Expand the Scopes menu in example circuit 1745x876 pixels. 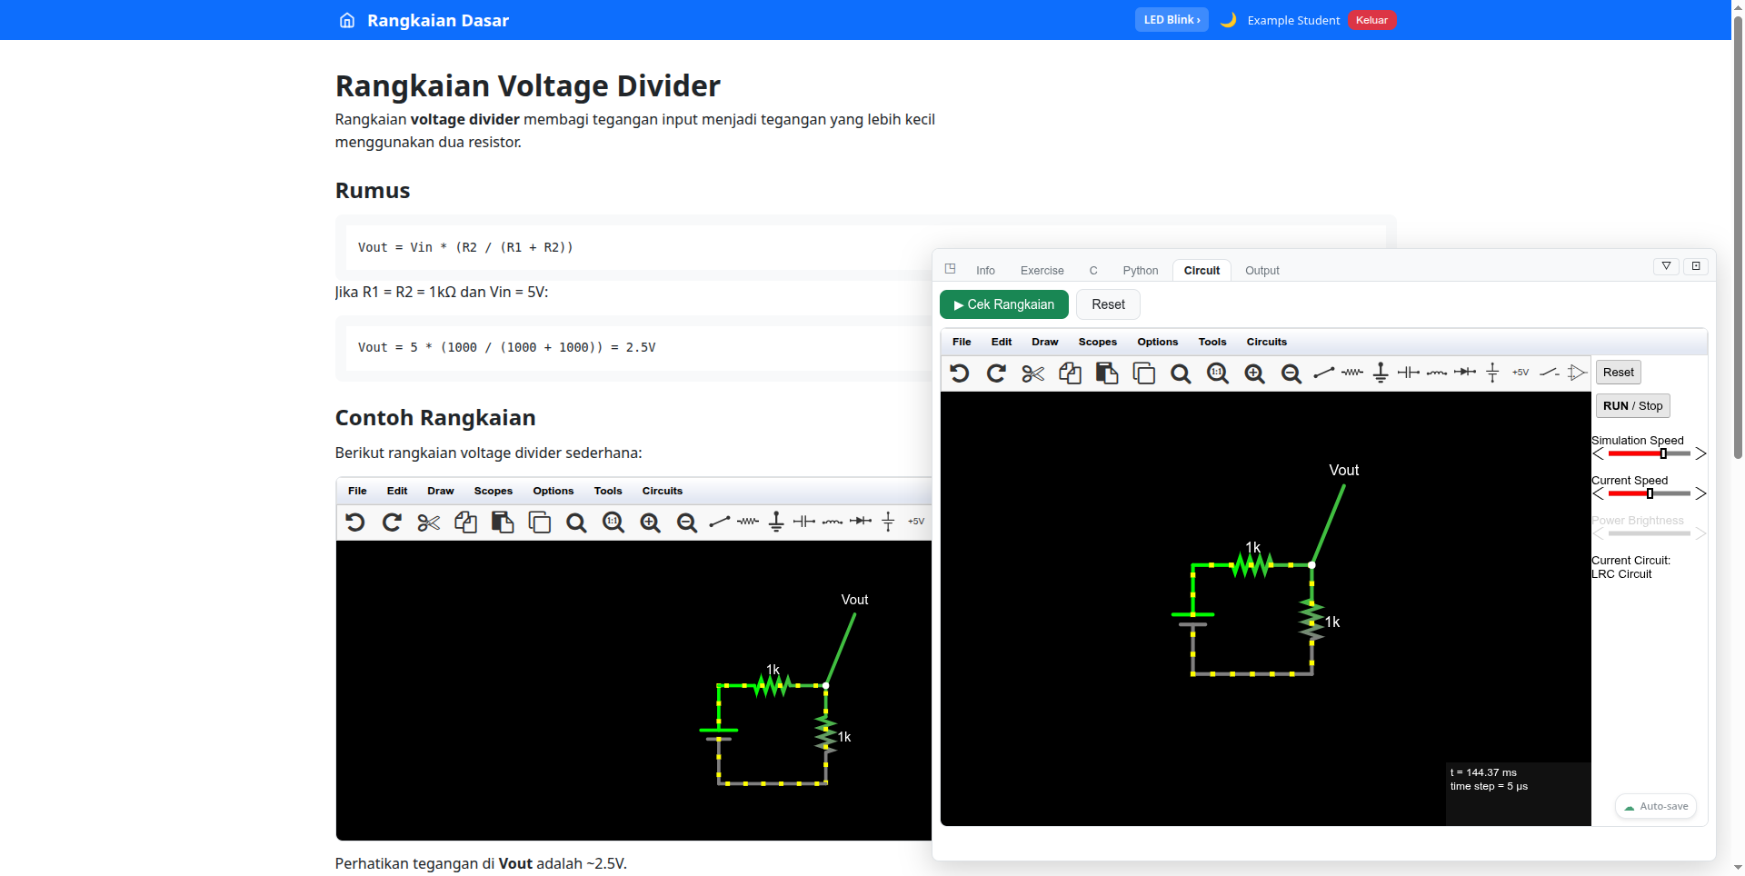pos(493,492)
